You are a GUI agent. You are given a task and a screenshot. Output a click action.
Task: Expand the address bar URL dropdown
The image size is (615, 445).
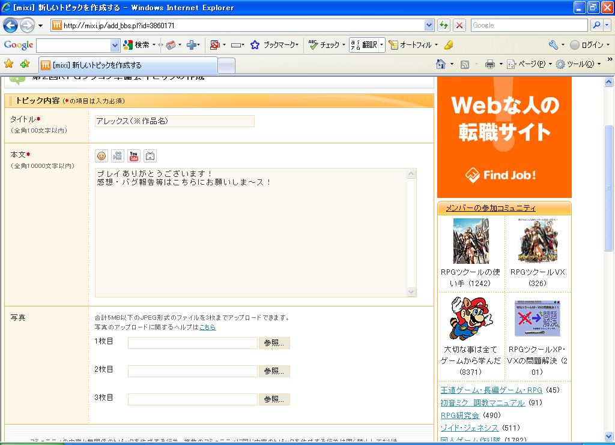click(429, 25)
